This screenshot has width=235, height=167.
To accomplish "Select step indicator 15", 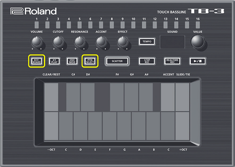I will 187,25.
